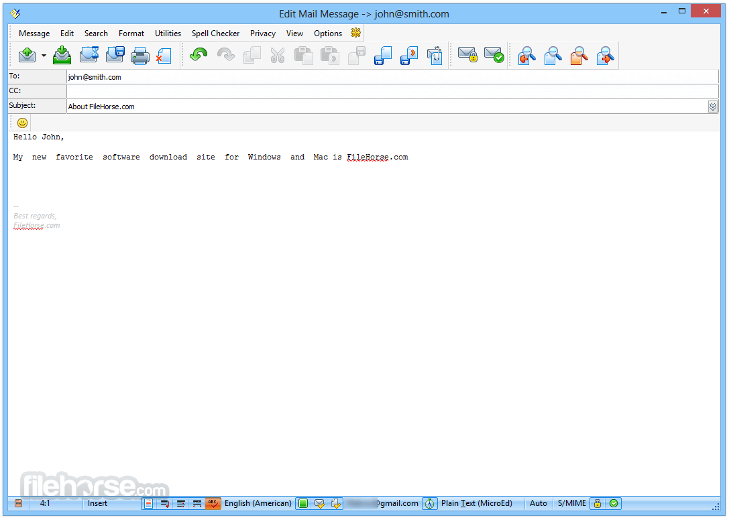Toggle the encrypt message padlock envelope icon
This screenshot has width=729, height=520.
pos(467,55)
